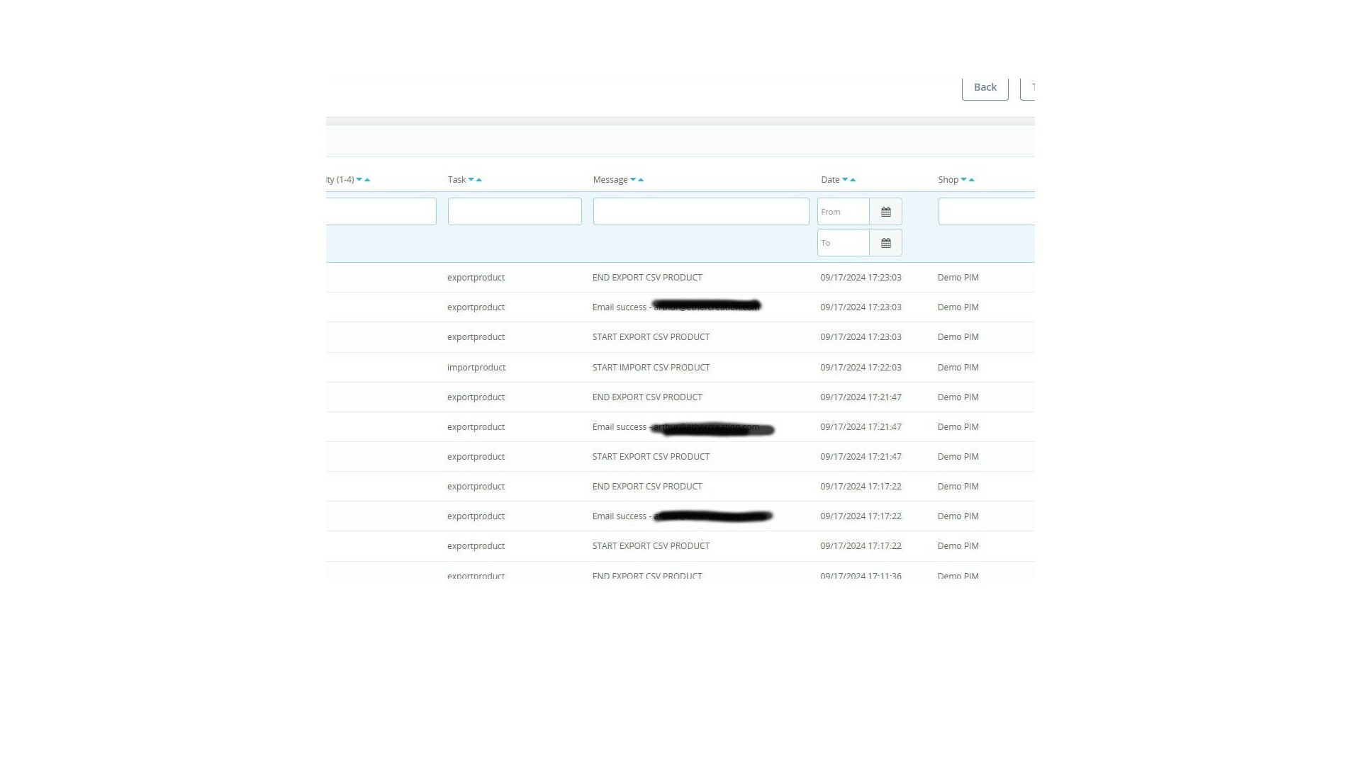Sort Task column ascending arrow
Image resolution: width=1361 pixels, height=765 pixels.
pyautogui.click(x=479, y=180)
